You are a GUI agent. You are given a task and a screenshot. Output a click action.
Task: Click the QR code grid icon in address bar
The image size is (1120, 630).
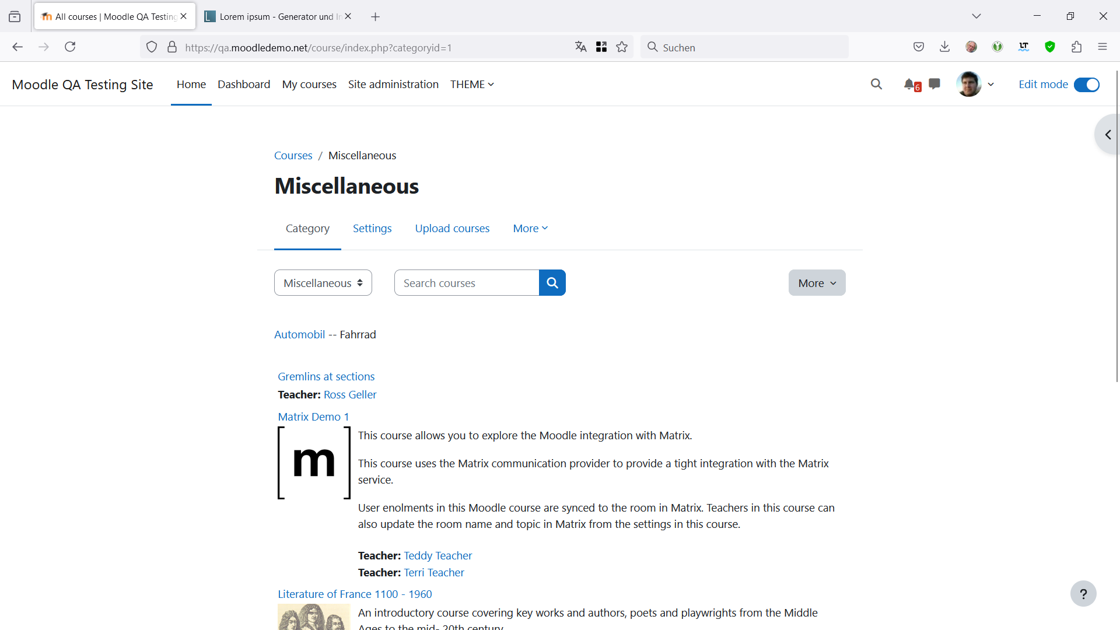coord(601,47)
